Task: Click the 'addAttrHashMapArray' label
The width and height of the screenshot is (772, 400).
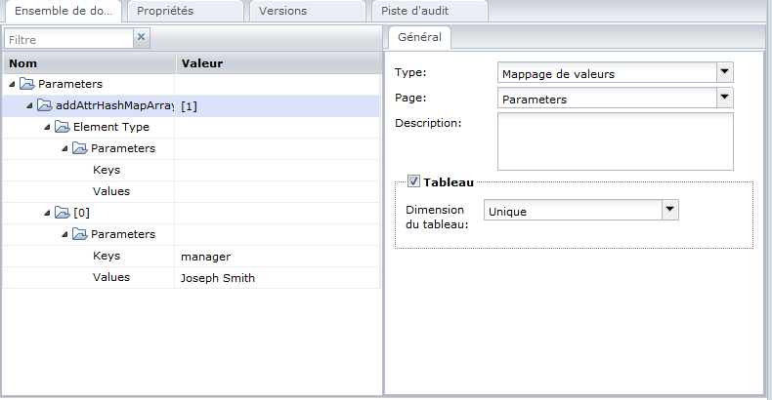Action: click(114, 105)
